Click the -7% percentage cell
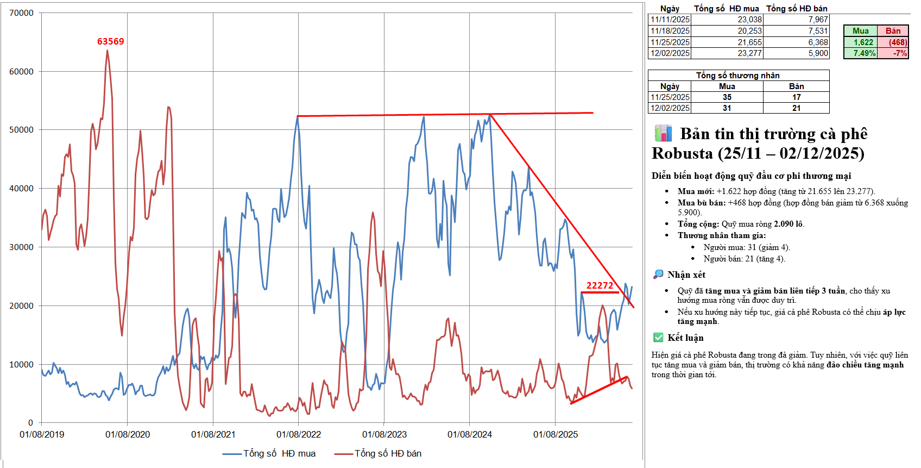This screenshot has width=921, height=468. [x=893, y=53]
